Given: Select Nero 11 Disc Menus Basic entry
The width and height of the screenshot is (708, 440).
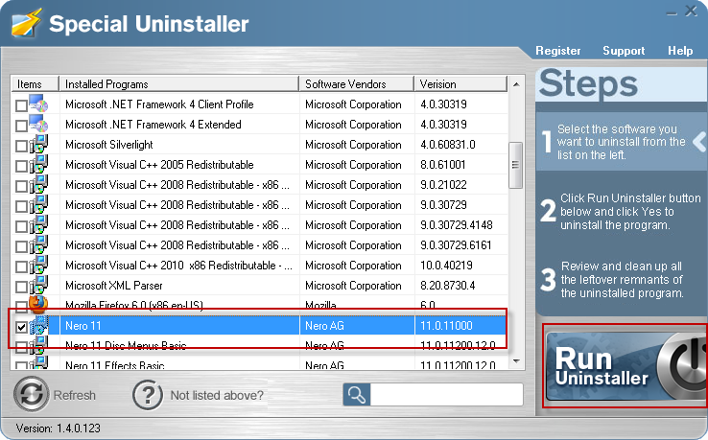Looking at the screenshot, I should point(126,346).
